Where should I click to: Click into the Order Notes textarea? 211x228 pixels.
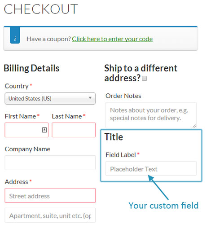[x=151, y=115]
